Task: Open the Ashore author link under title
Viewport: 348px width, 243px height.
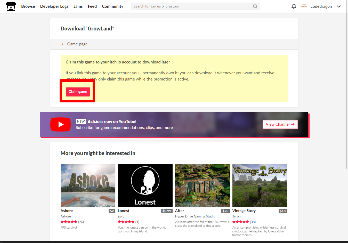Action: click(x=66, y=216)
